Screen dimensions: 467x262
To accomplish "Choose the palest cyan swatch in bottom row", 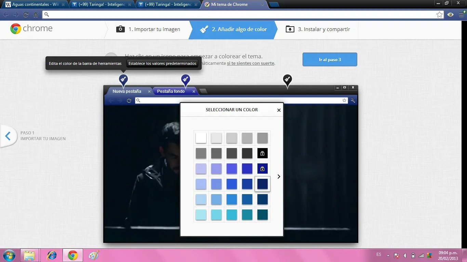I will (201, 215).
